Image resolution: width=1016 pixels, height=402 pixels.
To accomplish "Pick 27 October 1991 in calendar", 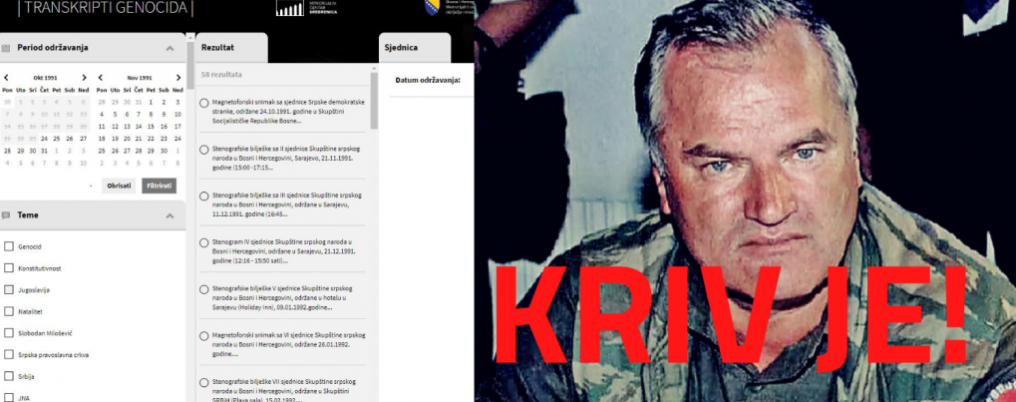I will point(83,139).
